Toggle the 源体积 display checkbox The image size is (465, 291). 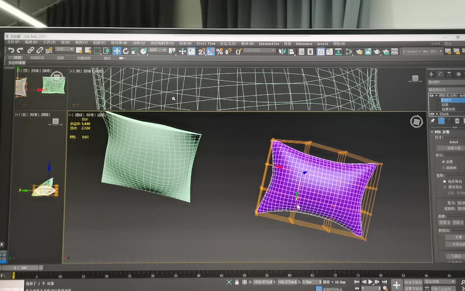[443, 168]
